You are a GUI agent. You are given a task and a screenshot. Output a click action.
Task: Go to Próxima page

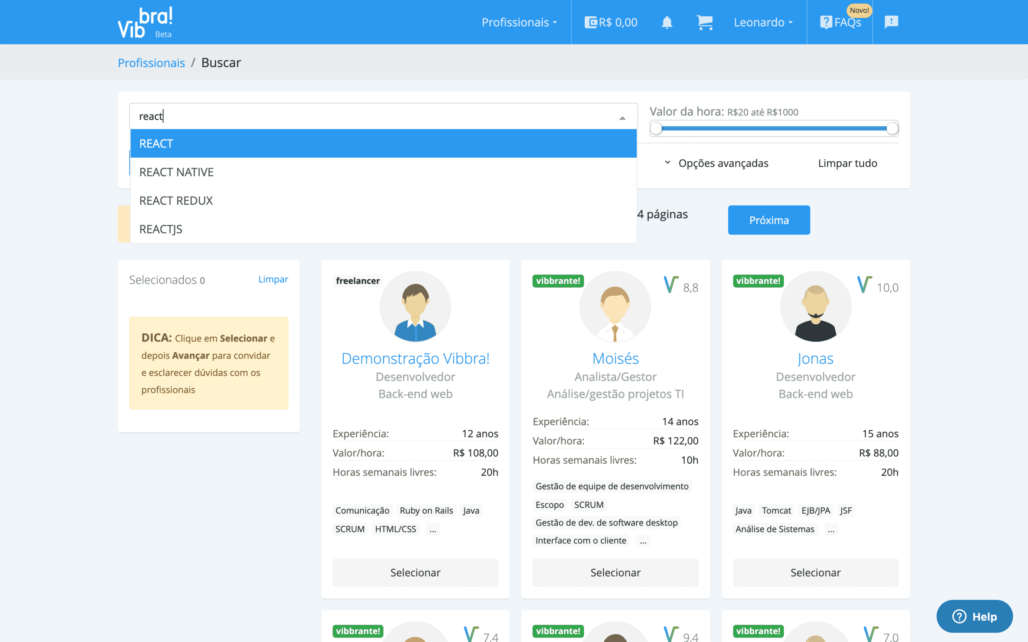769,220
